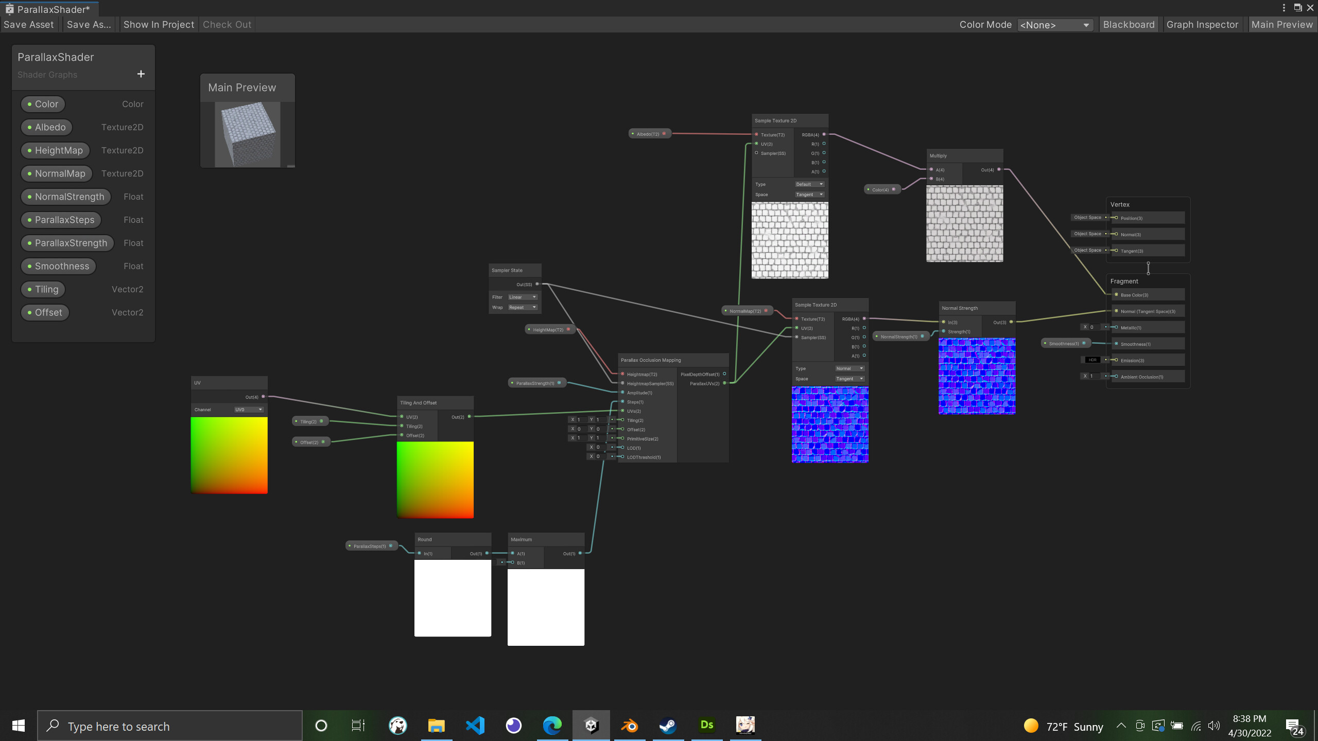Click Show In Project button
The height and width of the screenshot is (741, 1318).
pos(159,25)
